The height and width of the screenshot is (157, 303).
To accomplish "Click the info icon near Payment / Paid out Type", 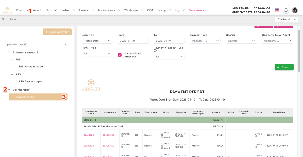I will [x=155, y=51].
